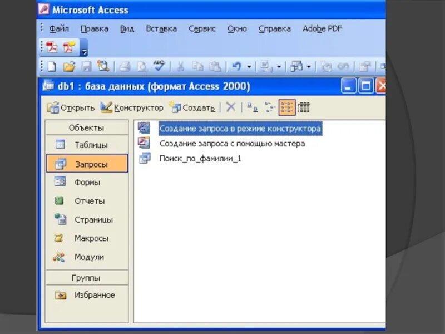Select Модули in objects panel
Viewport: 445px width, 334px height.
tap(87, 257)
